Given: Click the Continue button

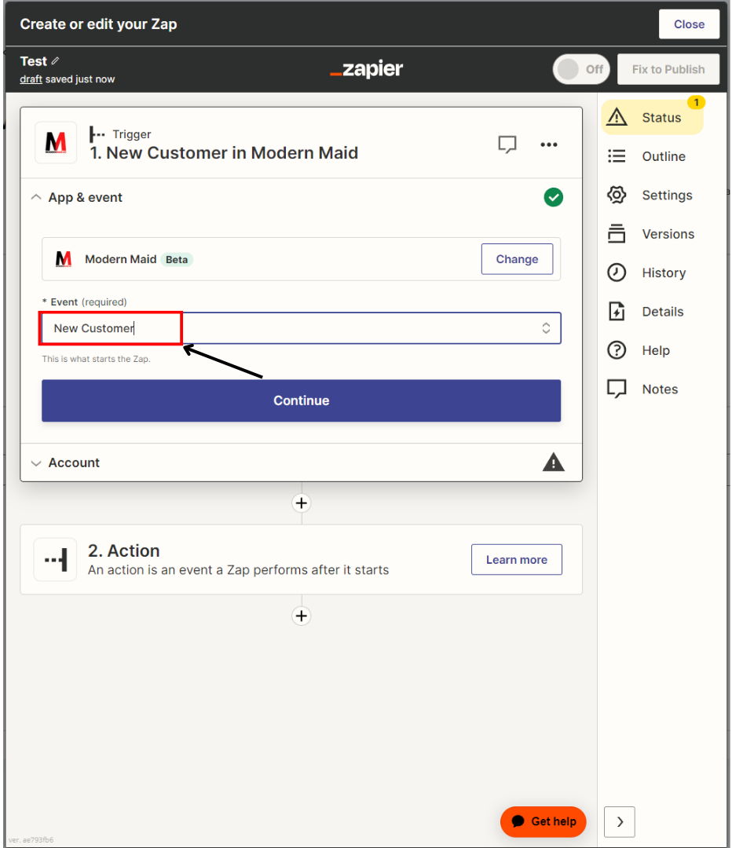Looking at the screenshot, I should click(x=302, y=400).
